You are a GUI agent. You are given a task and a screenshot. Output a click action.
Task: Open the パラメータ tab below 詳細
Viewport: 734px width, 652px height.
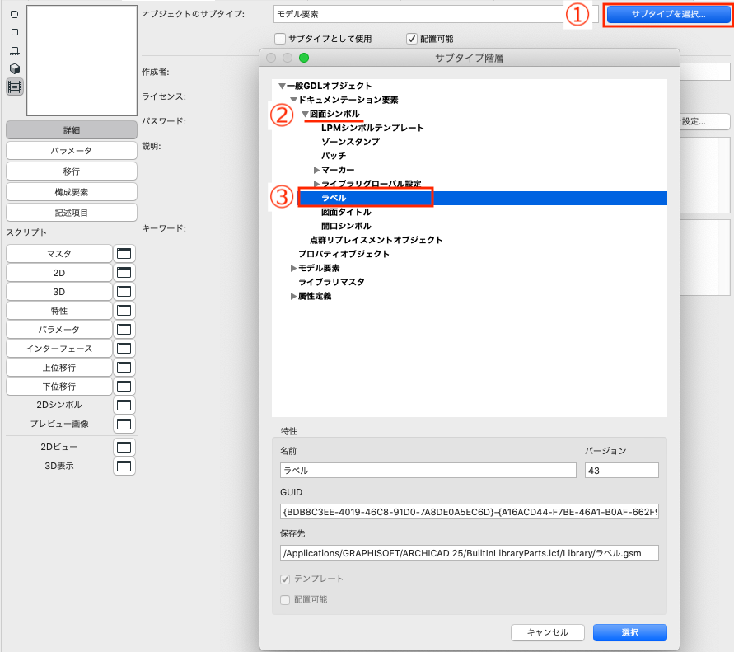click(72, 151)
